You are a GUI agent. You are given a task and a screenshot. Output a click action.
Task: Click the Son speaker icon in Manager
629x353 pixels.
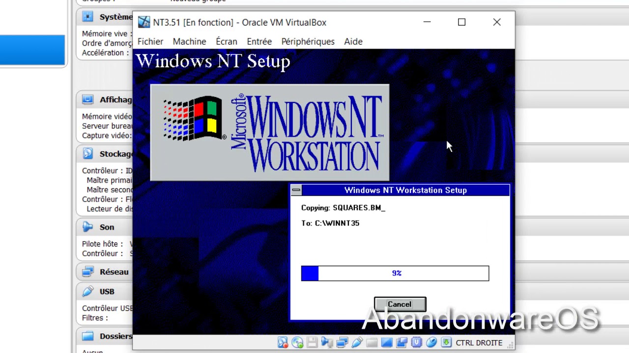pyautogui.click(x=87, y=227)
